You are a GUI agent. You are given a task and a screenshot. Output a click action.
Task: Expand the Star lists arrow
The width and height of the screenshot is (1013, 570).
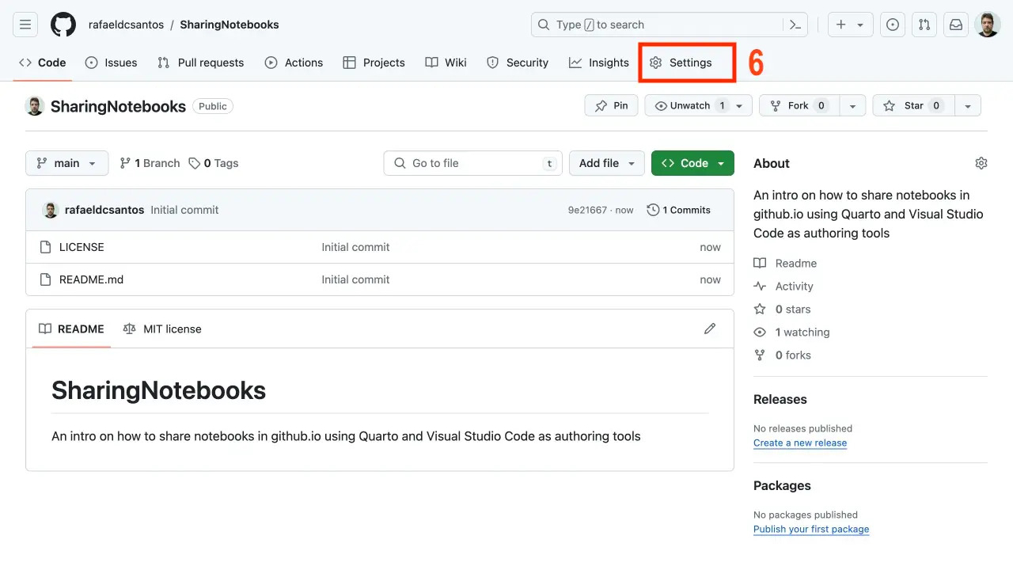[x=968, y=105]
